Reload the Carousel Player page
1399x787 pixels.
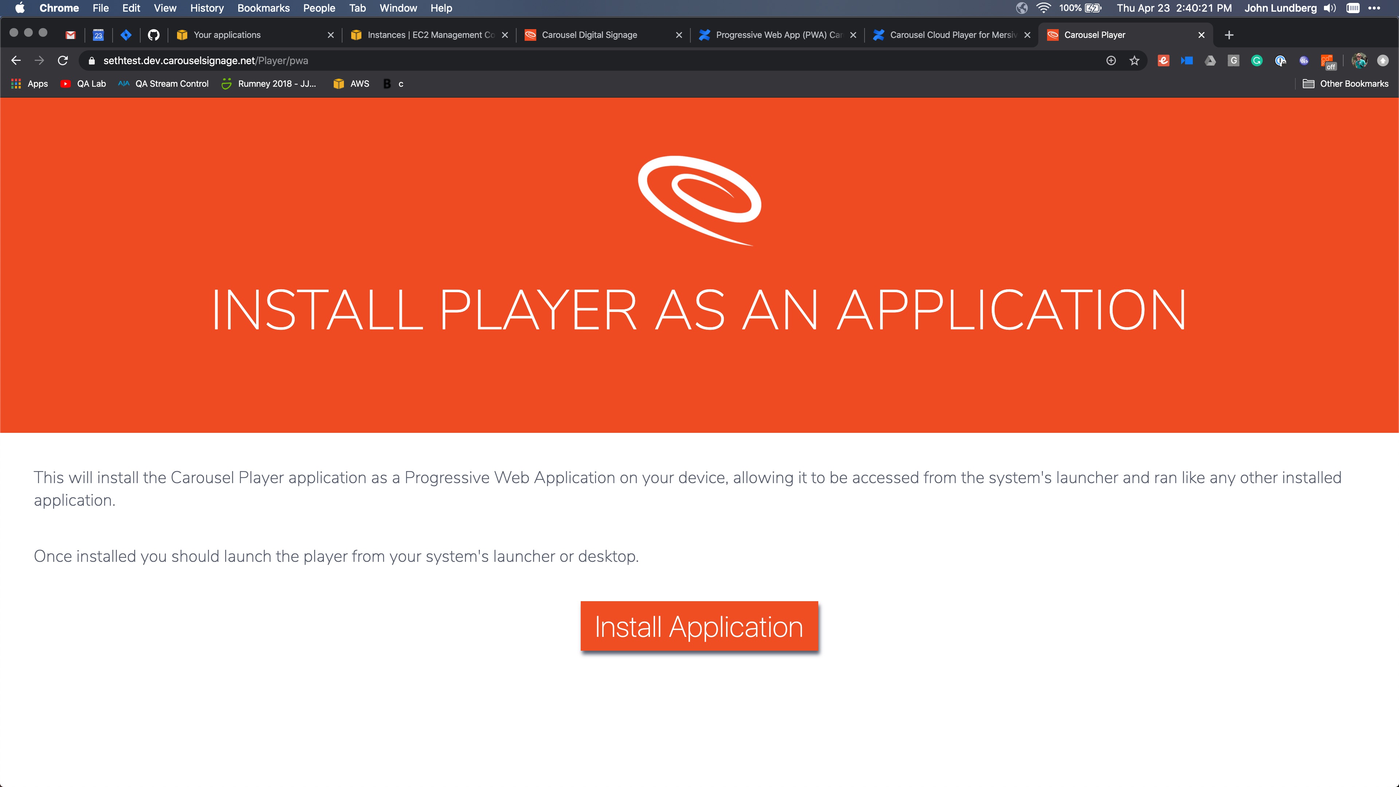[63, 60]
